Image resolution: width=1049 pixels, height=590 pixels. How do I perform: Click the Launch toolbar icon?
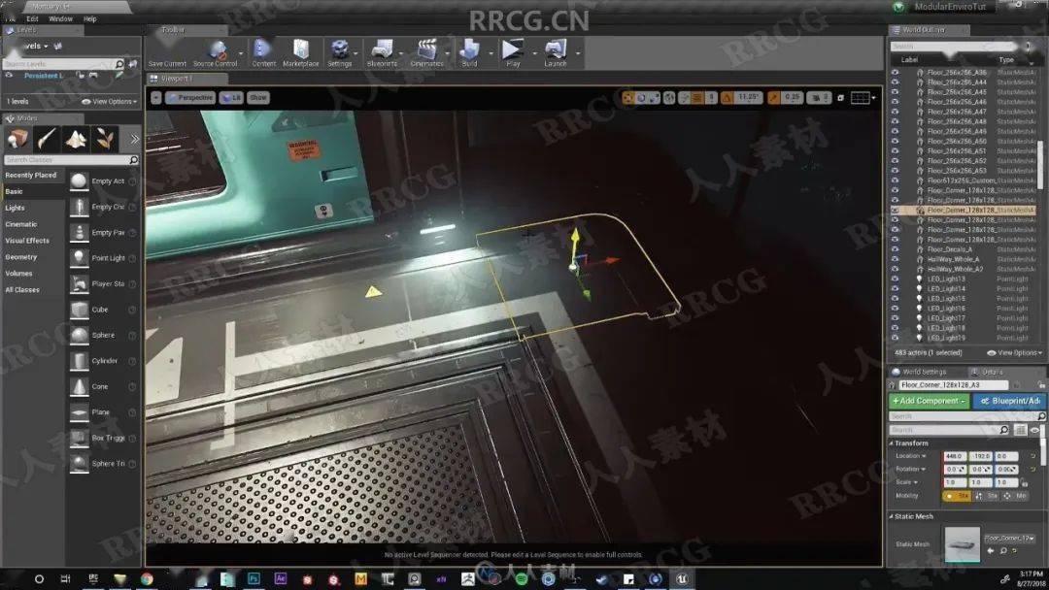point(555,52)
